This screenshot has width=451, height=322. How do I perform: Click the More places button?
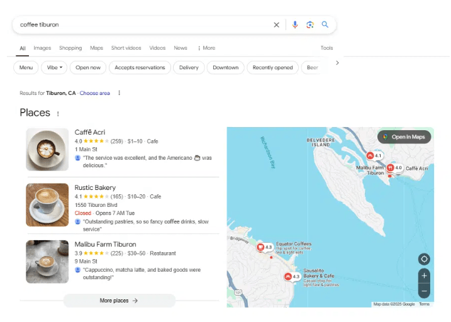click(119, 301)
